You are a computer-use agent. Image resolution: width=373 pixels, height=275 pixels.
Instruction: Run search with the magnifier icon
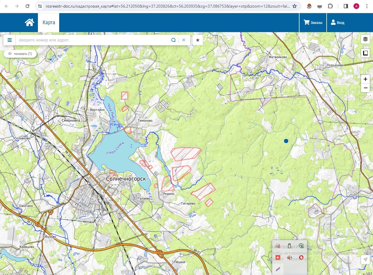[x=173, y=40]
